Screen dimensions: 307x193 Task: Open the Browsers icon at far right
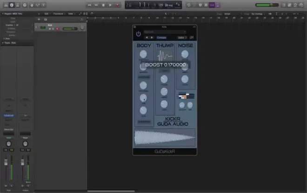pyautogui.click(x=301, y=5)
